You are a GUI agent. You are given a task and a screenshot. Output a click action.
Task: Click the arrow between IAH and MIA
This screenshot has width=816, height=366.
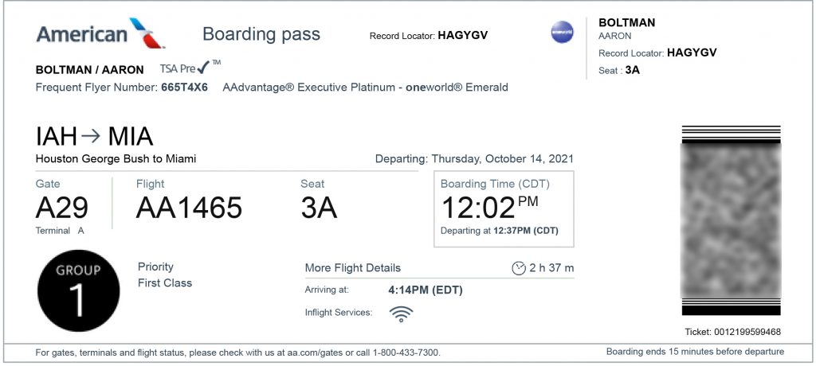[92, 136]
